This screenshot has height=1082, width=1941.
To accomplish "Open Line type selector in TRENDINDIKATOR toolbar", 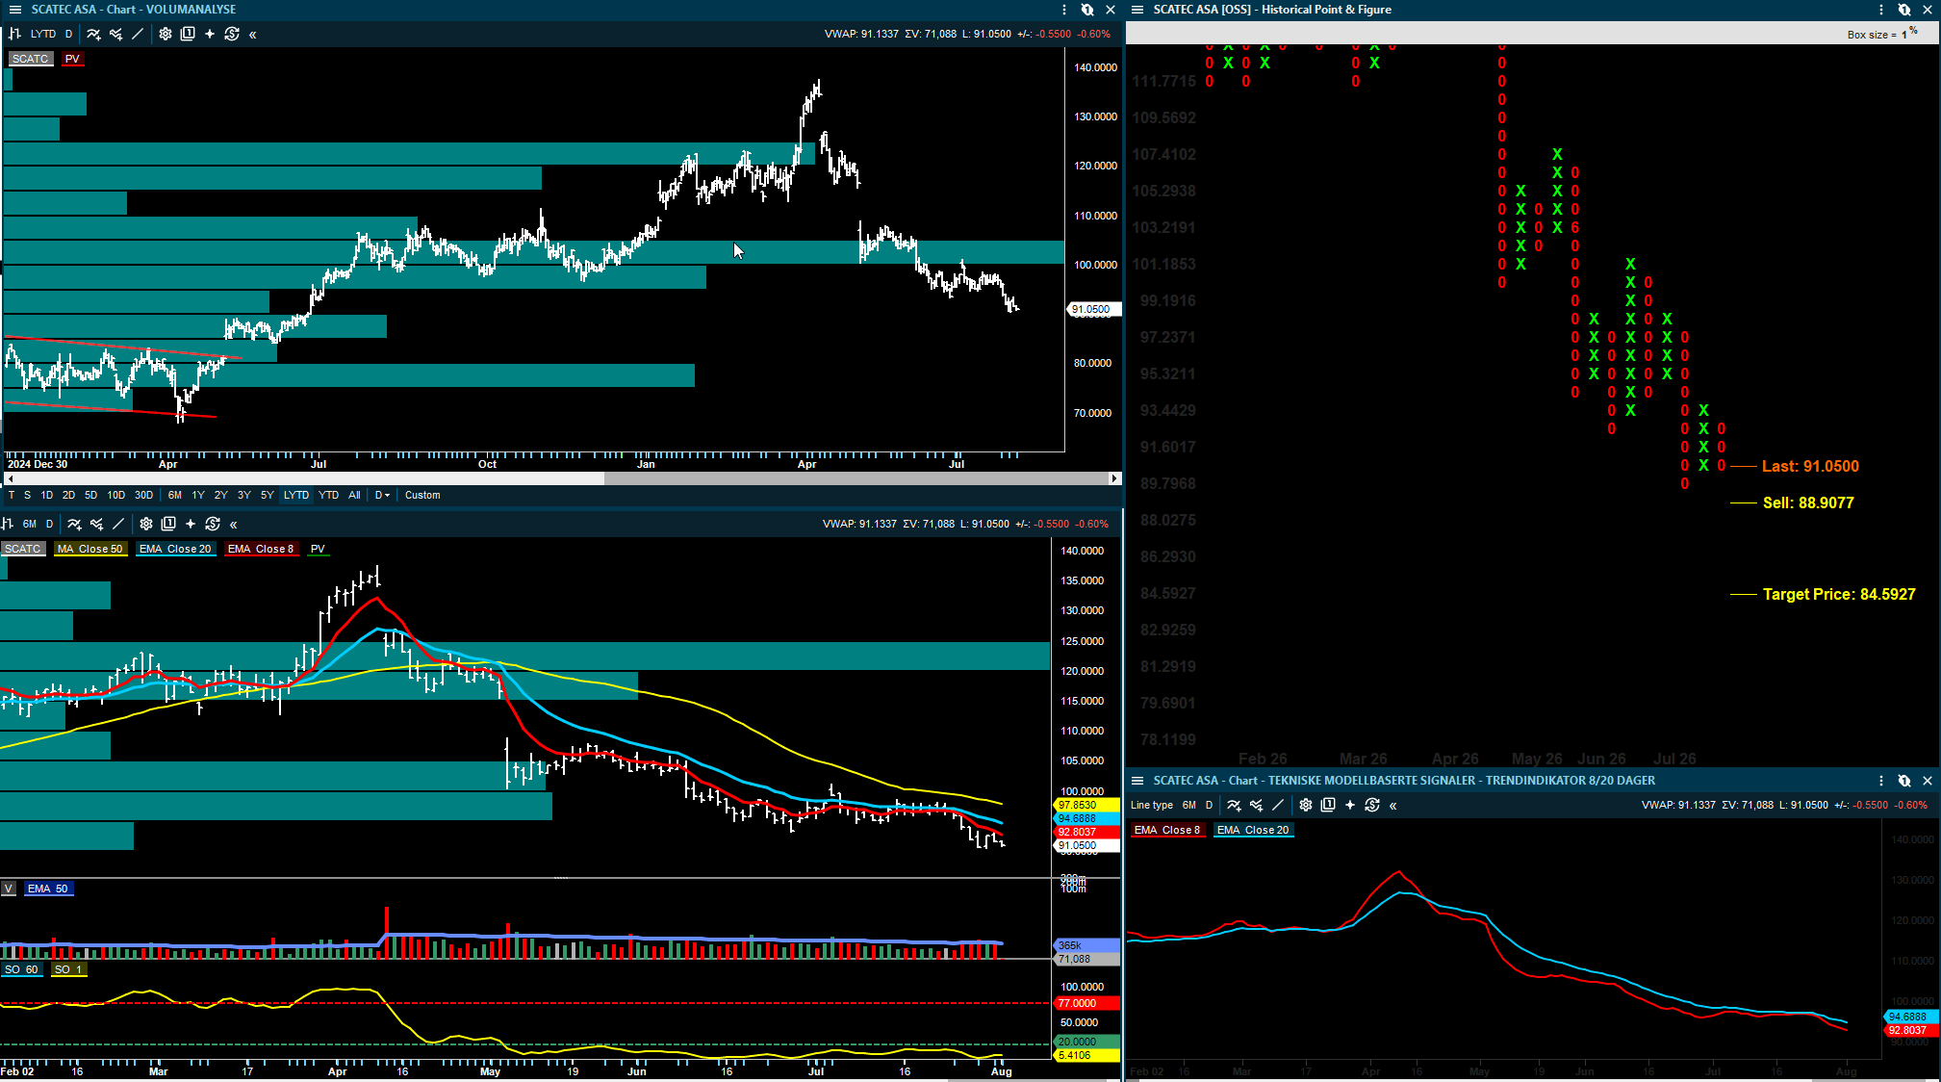I will click(x=1152, y=805).
